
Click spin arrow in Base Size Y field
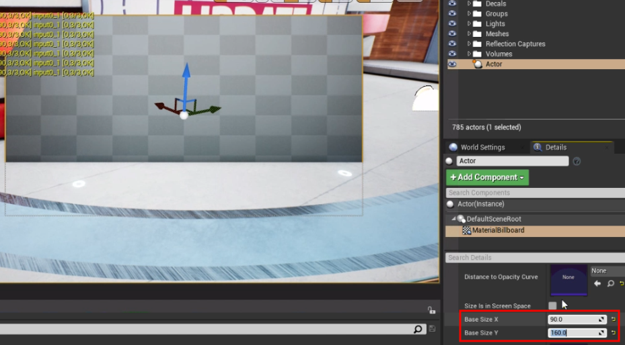601,333
